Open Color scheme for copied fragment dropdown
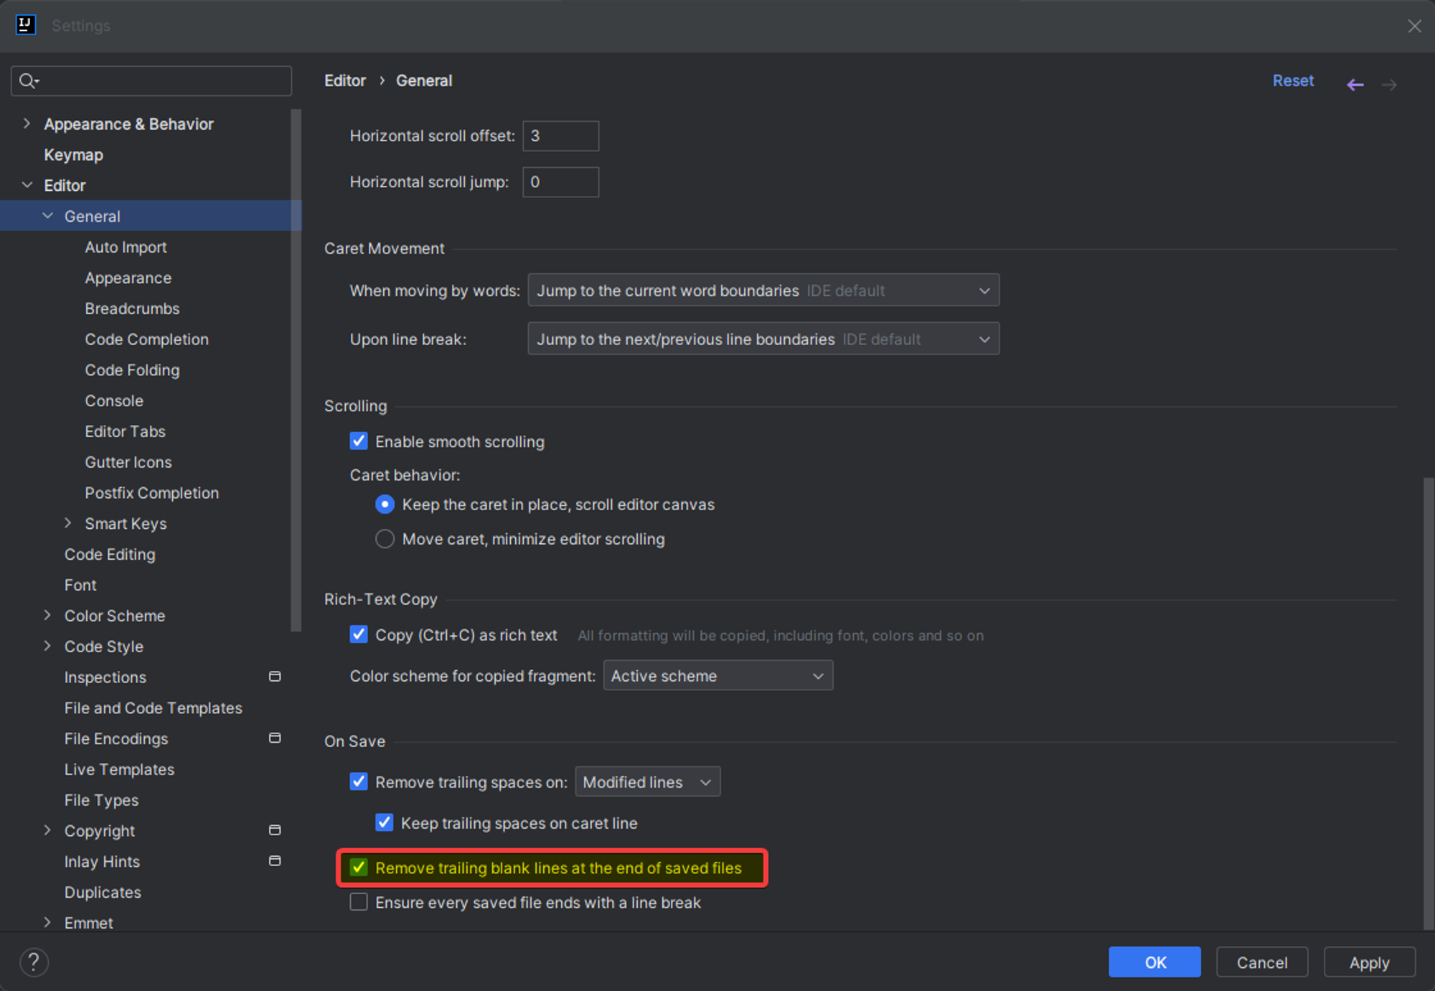Viewport: 1435px width, 991px height. point(718,675)
